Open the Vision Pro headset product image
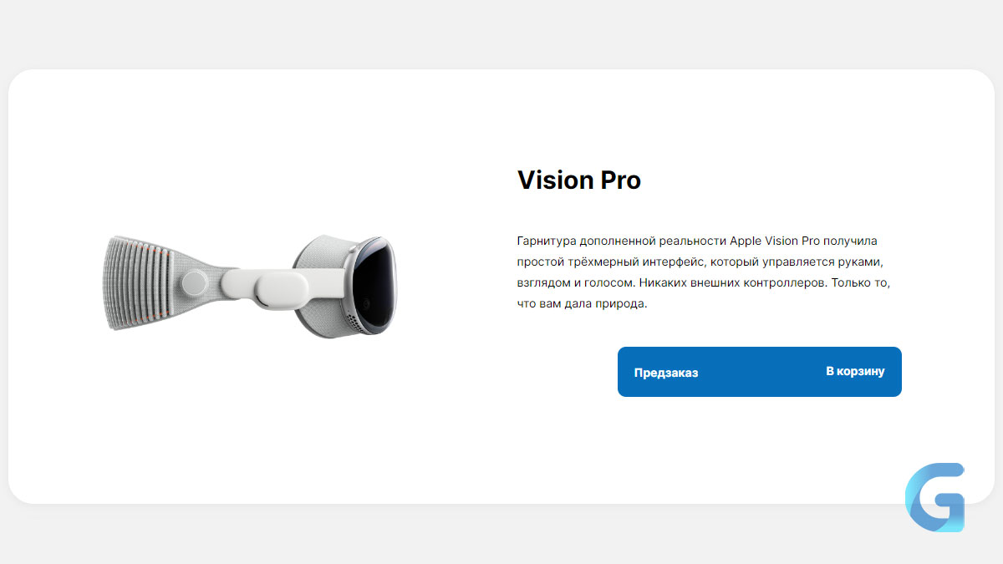 [x=254, y=285]
